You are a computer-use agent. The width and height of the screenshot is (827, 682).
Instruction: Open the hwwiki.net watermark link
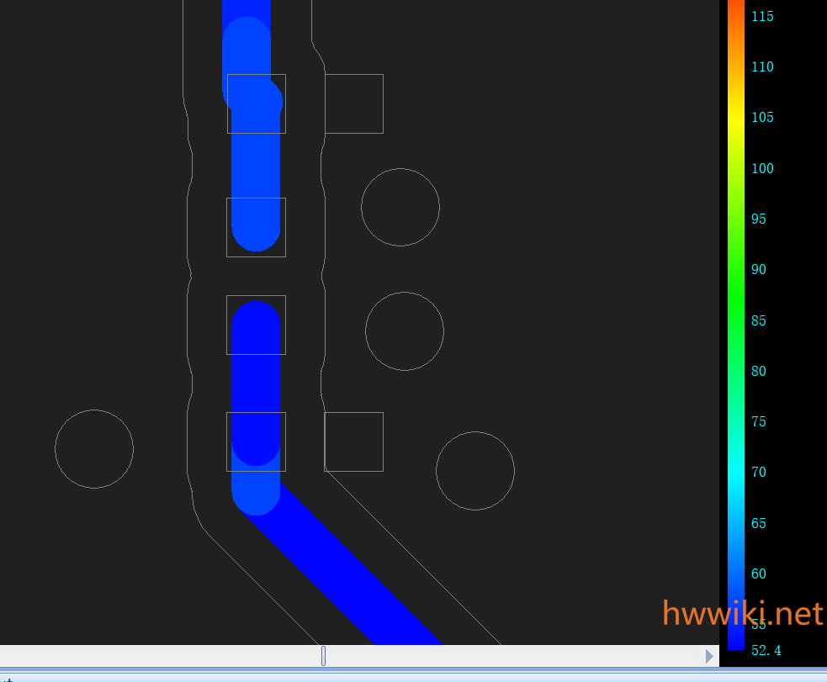pyautogui.click(x=742, y=613)
